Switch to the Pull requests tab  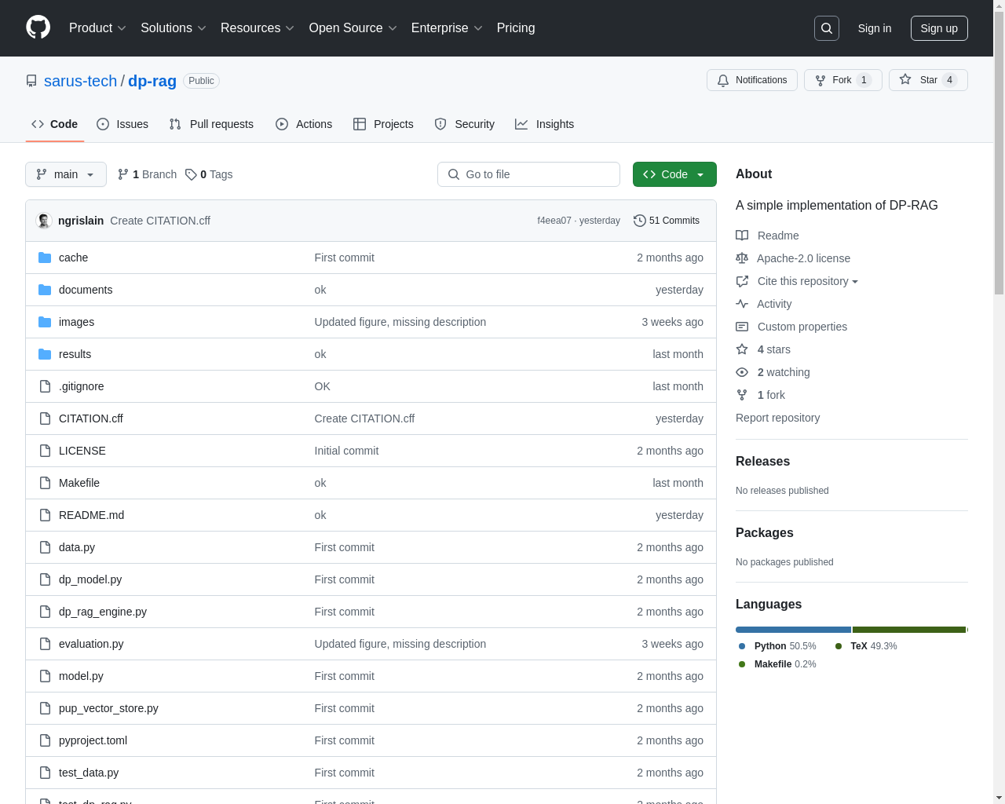click(211, 124)
